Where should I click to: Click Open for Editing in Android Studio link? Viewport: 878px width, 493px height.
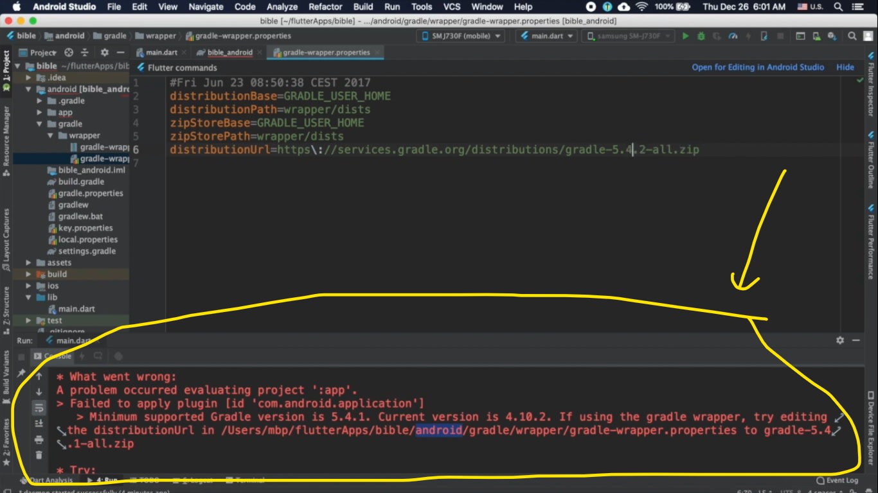point(758,67)
